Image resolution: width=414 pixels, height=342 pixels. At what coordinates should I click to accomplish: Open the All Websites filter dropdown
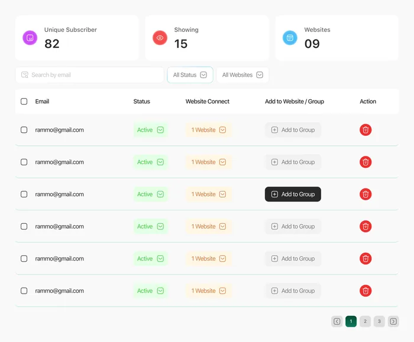pos(242,75)
